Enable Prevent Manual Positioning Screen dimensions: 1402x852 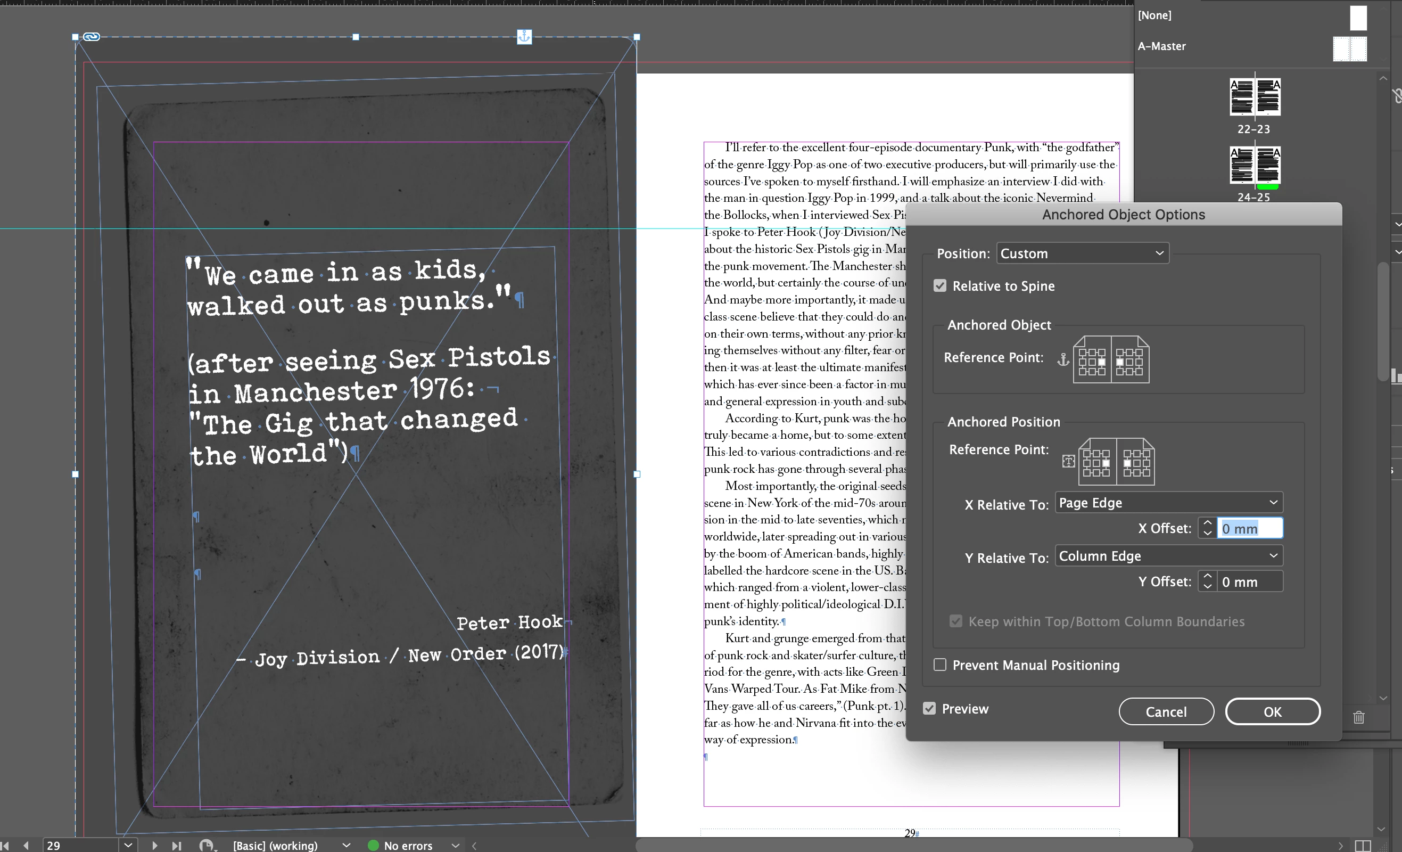tap(940, 665)
